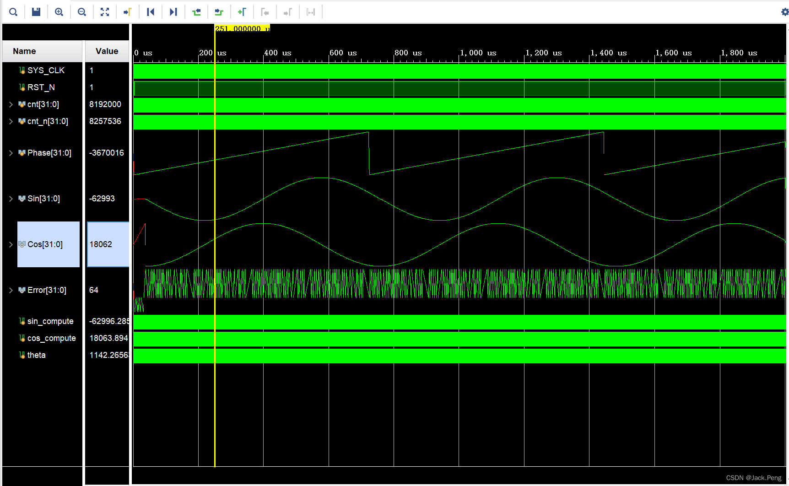The height and width of the screenshot is (486, 789).
Task: Jump to time zero with Go To Start
Action: [x=151, y=11]
